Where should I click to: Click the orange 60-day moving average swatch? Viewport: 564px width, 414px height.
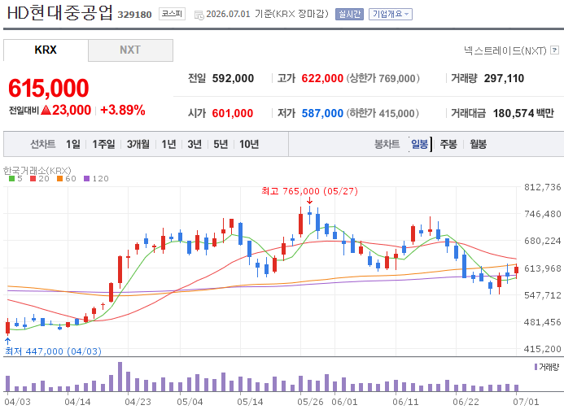tap(59, 179)
